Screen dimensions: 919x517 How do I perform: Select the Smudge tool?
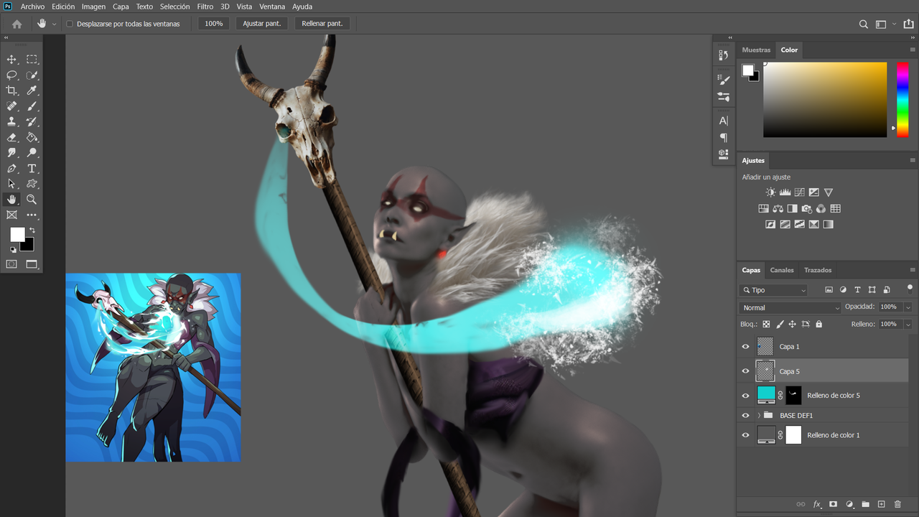click(x=11, y=153)
